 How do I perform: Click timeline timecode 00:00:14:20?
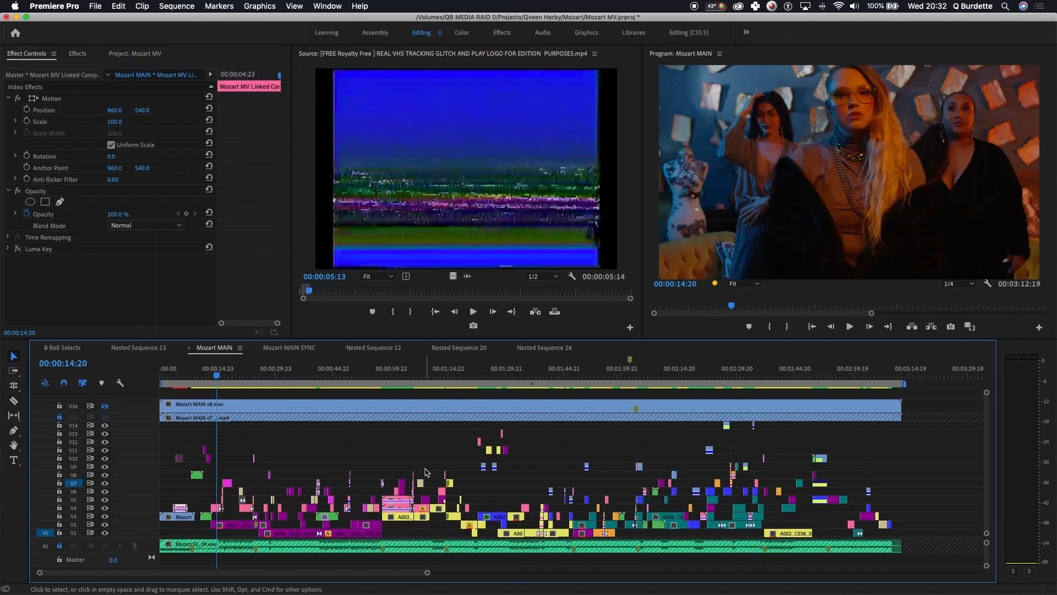(x=63, y=364)
